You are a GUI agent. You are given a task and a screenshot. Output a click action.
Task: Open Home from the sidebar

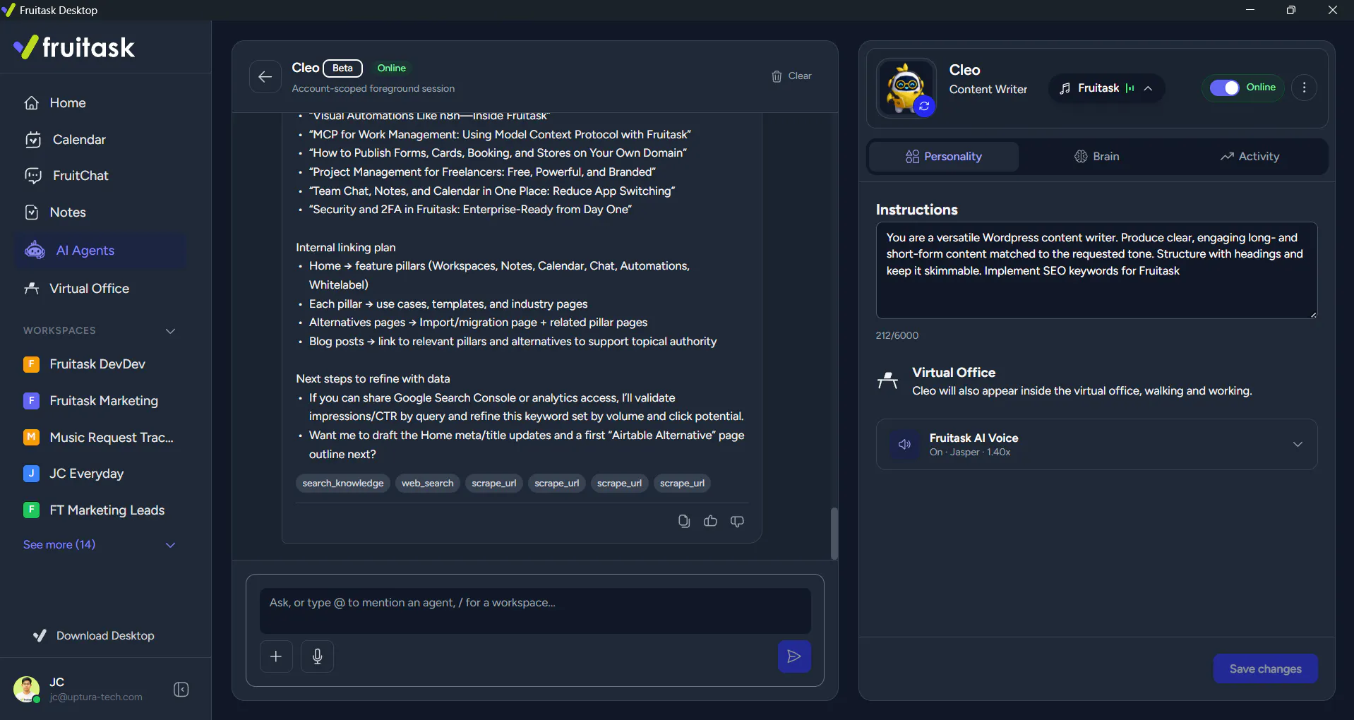(x=55, y=103)
